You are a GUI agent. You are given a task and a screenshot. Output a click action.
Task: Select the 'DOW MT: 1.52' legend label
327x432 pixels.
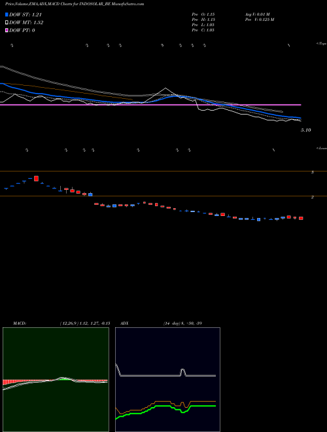26,23
